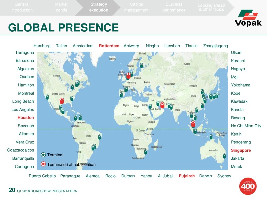The image size is (267, 200).
Task: Click the green Terminal legend icon
Action: point(43,155)
